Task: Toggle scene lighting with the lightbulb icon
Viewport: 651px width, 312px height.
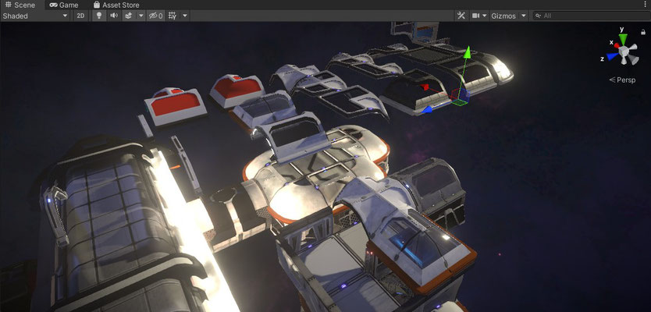Action: pos(99,16)
